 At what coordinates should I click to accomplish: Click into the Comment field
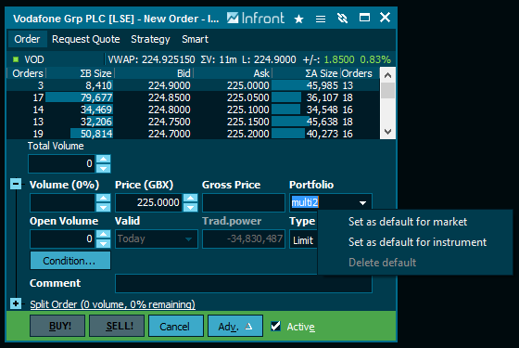coord(243,283)
